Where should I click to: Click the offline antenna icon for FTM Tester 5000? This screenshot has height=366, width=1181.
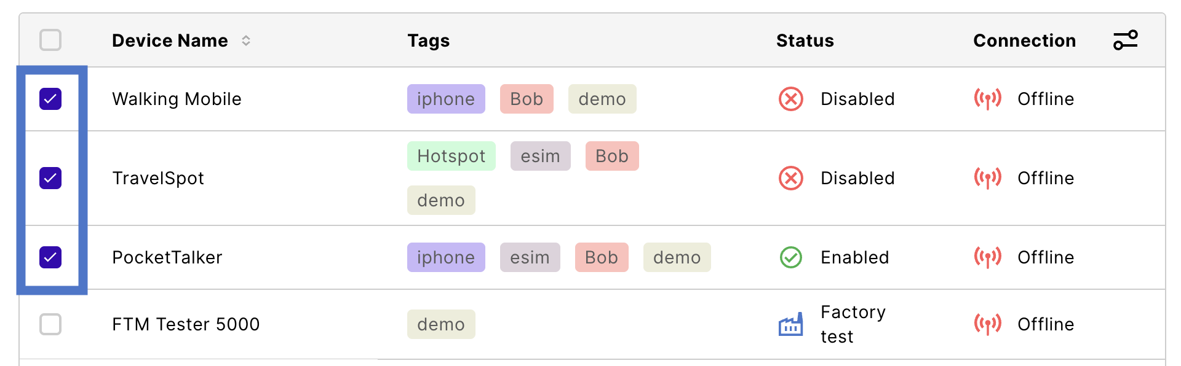pos(988,324)
